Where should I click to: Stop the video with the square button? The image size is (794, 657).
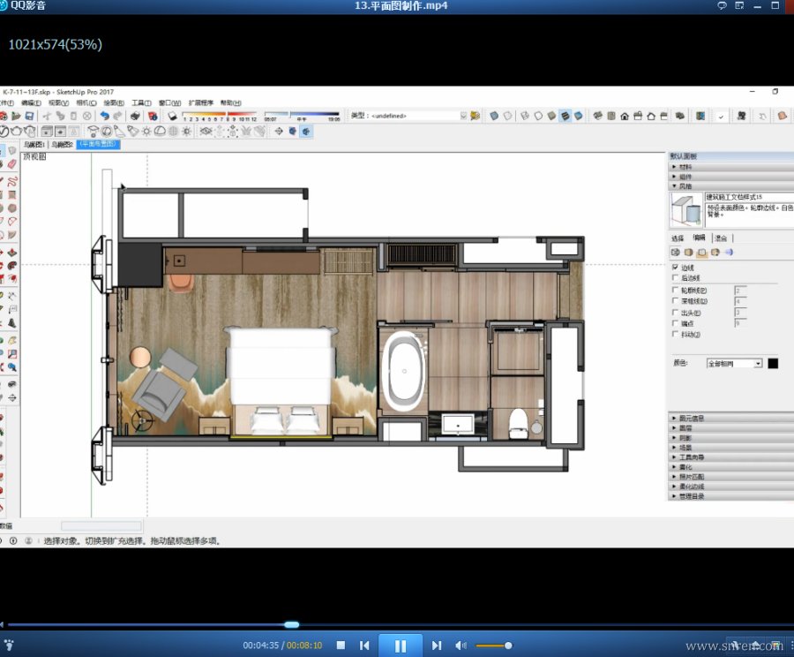(341, 646)
